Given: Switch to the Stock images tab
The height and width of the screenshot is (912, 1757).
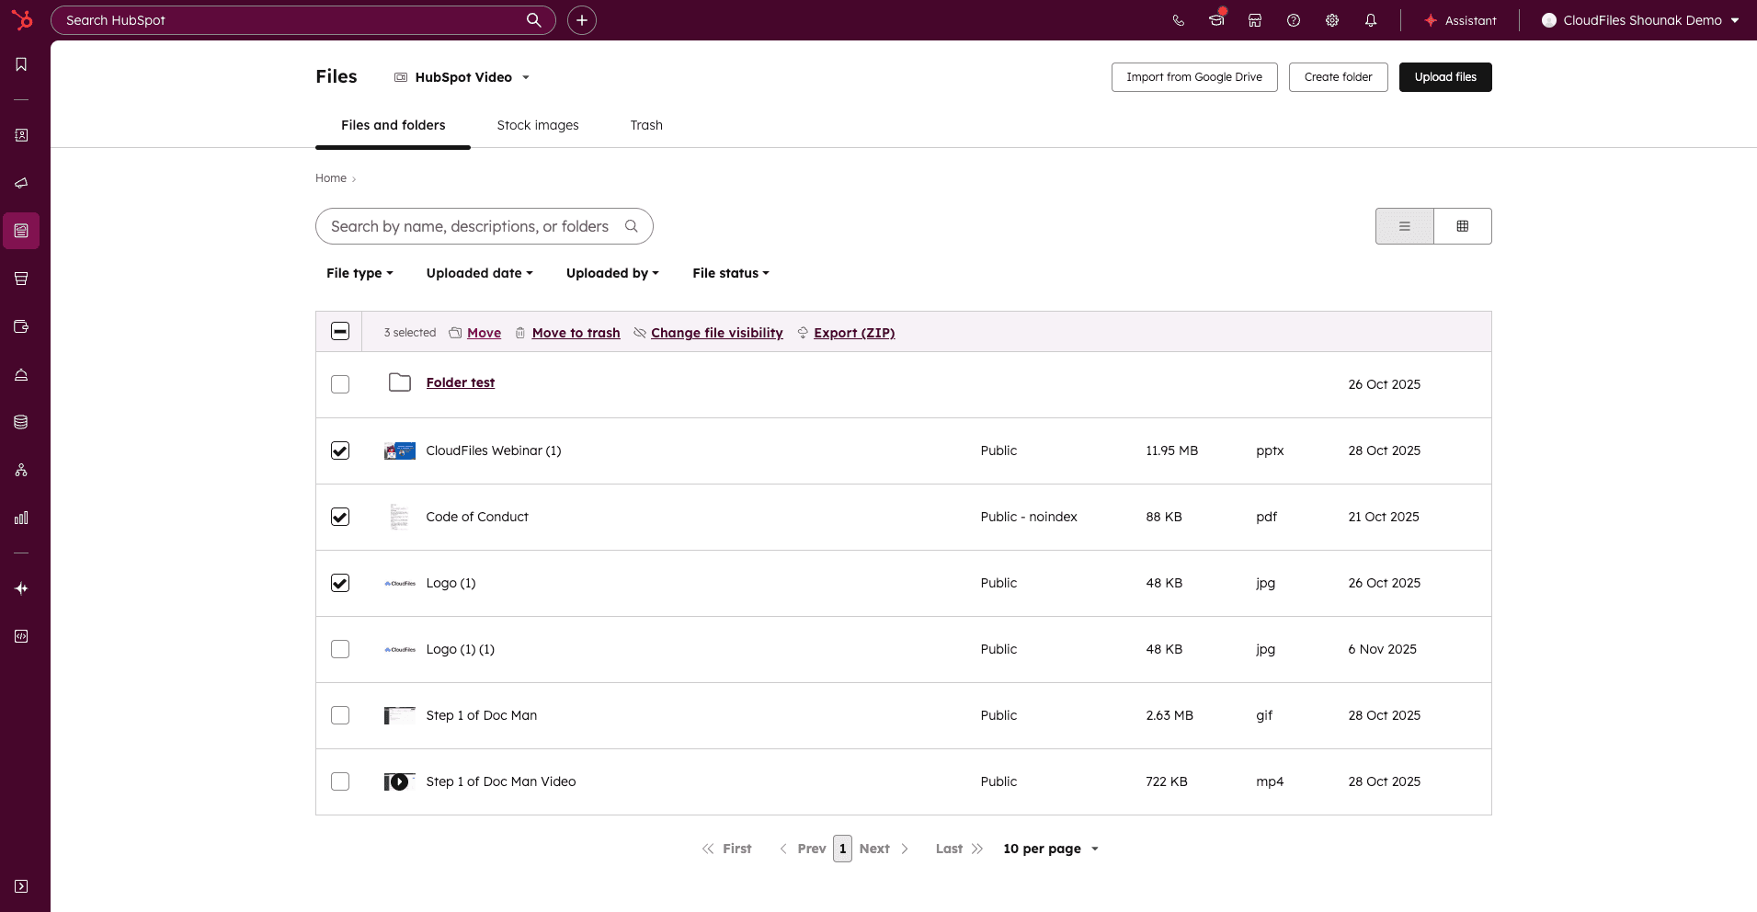Looking at the screenshot, I should pyautogui.click(x=538, y=125).
